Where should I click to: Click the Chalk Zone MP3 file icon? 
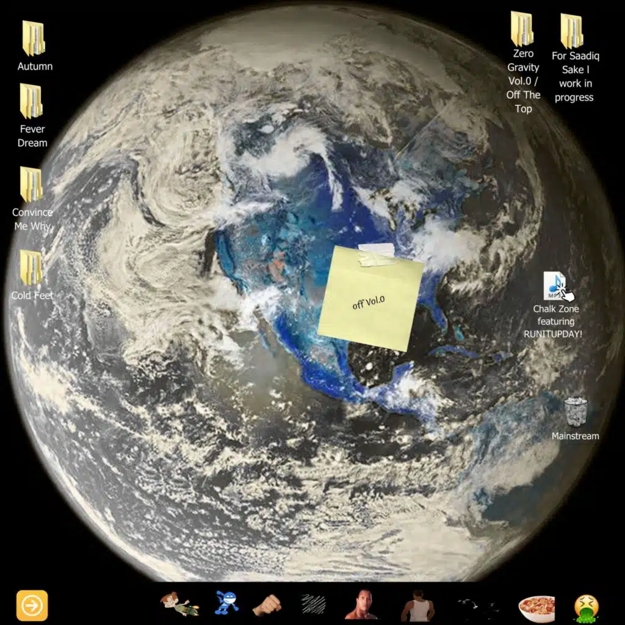(555, 286)
